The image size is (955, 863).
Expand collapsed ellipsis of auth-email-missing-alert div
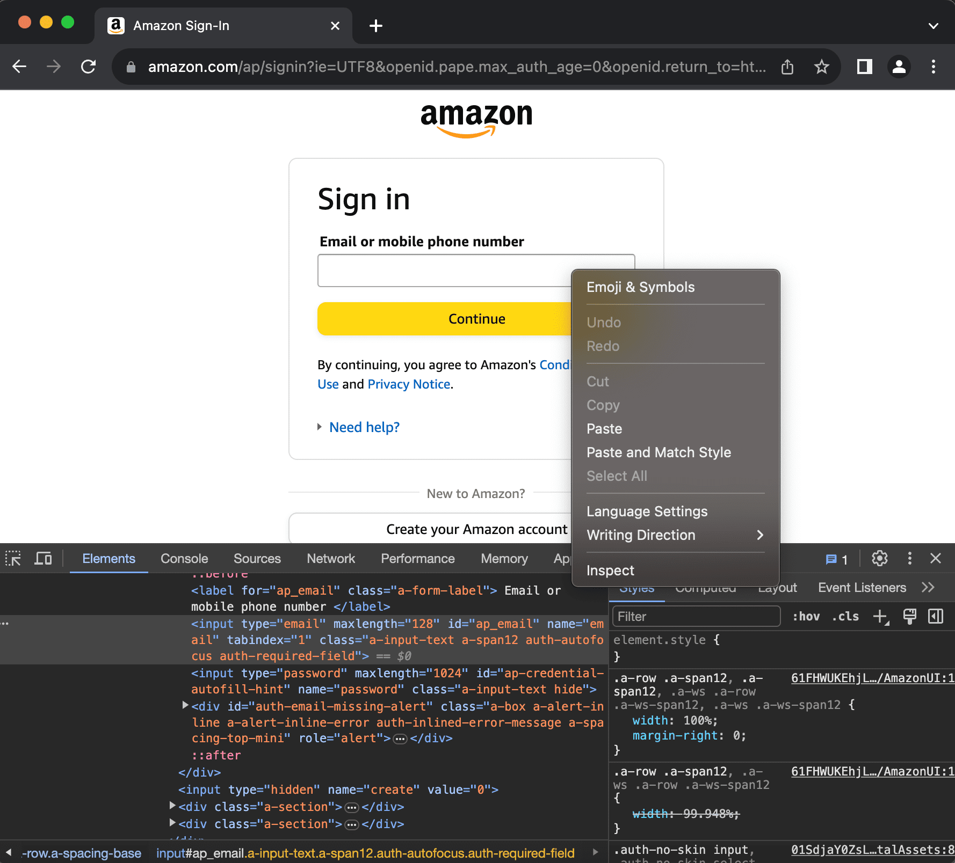[400, 739]
